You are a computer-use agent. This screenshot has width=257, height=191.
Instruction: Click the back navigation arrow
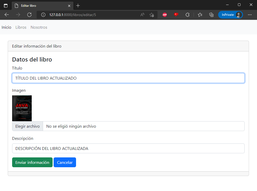(x=6, y=15)
